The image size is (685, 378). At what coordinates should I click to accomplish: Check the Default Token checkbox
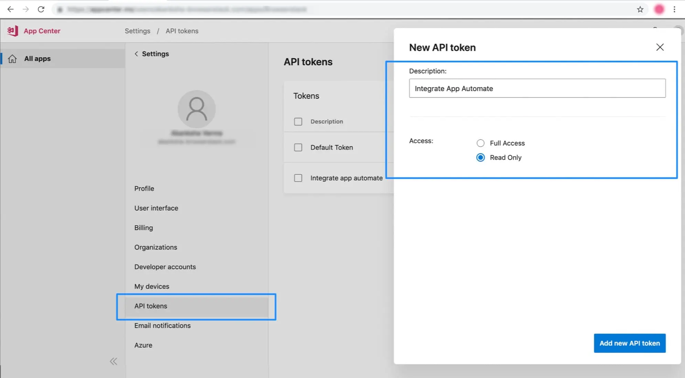[x=298, y=147]
